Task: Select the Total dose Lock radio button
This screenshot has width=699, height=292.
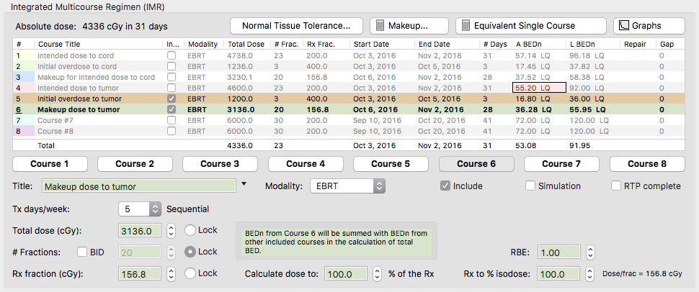Action: (190, 231)
